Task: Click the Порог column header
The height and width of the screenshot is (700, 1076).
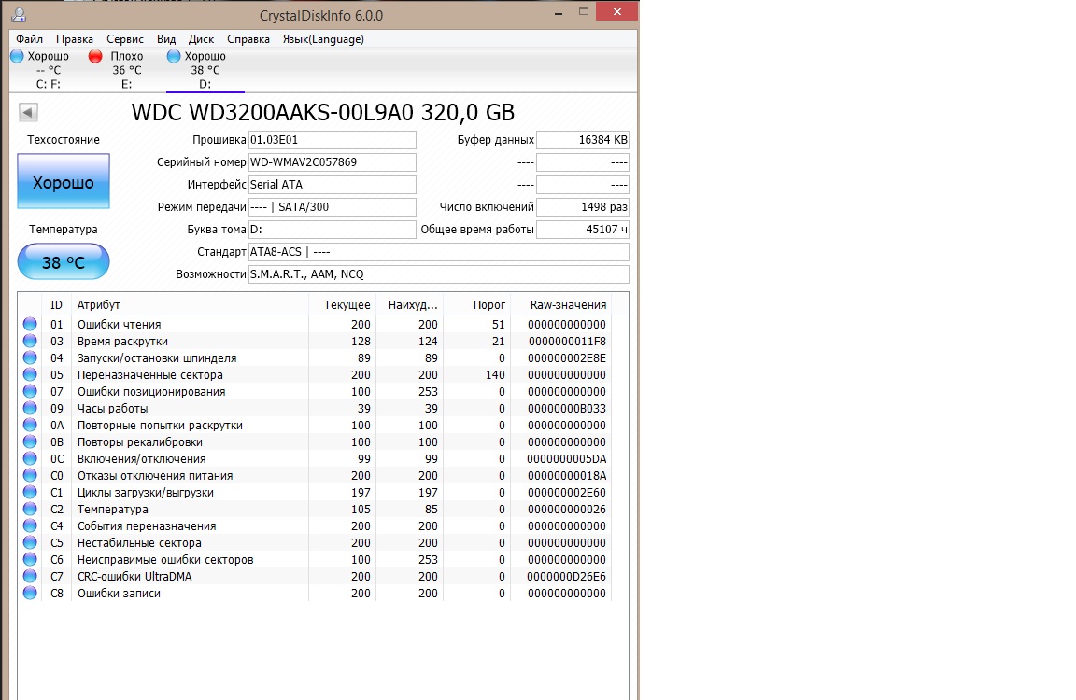Action: click(x=477, y=304)
